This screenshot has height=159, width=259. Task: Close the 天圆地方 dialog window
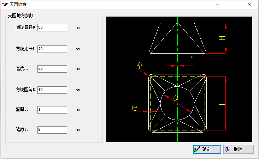[x=250, y=5]
